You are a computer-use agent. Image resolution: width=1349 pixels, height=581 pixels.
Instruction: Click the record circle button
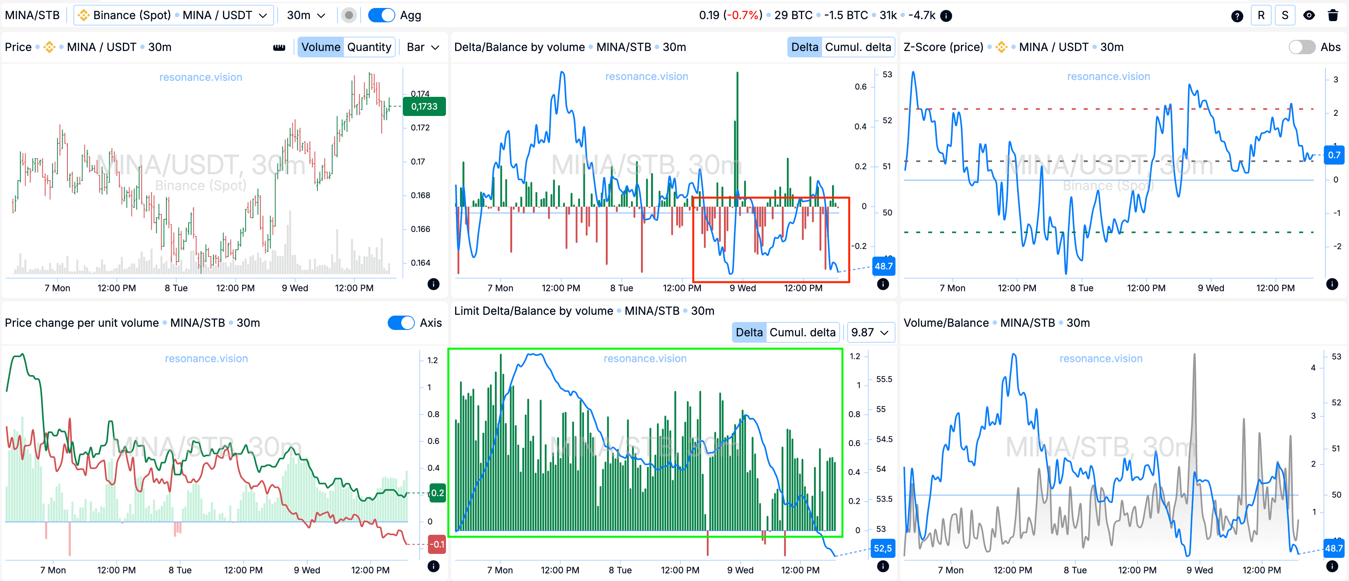click(x=349, y=15)
